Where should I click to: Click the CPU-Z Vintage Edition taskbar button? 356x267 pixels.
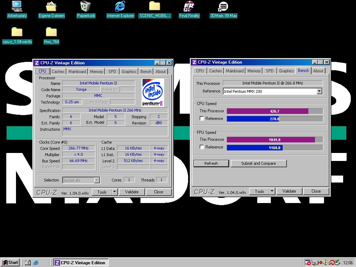[81, 263]
